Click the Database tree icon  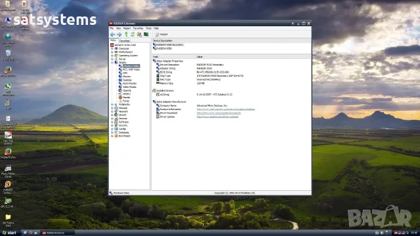[x=116, y=132]
